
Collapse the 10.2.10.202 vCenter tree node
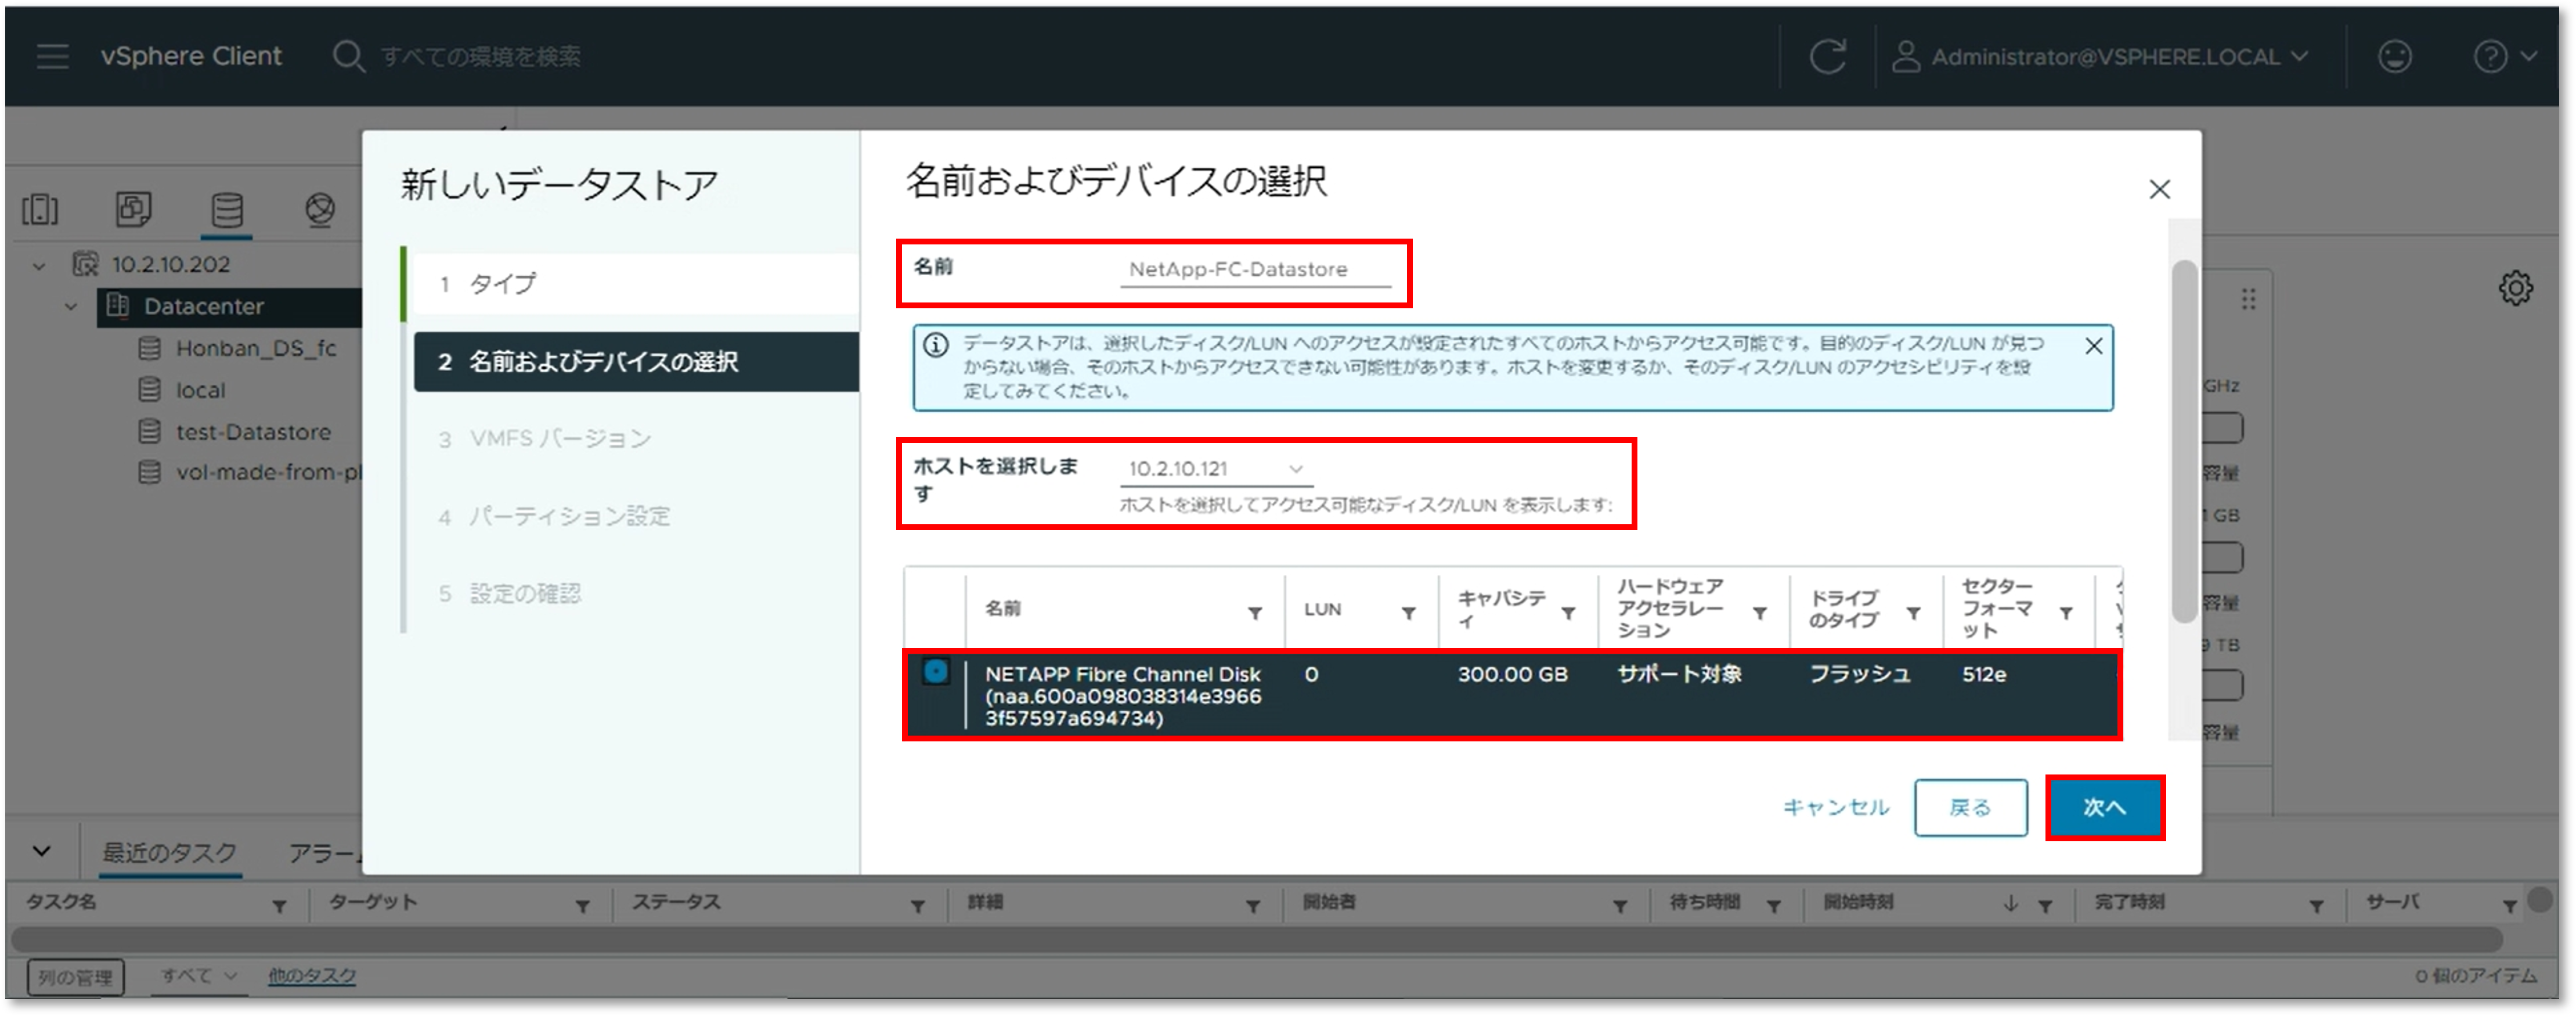point(39,266)
